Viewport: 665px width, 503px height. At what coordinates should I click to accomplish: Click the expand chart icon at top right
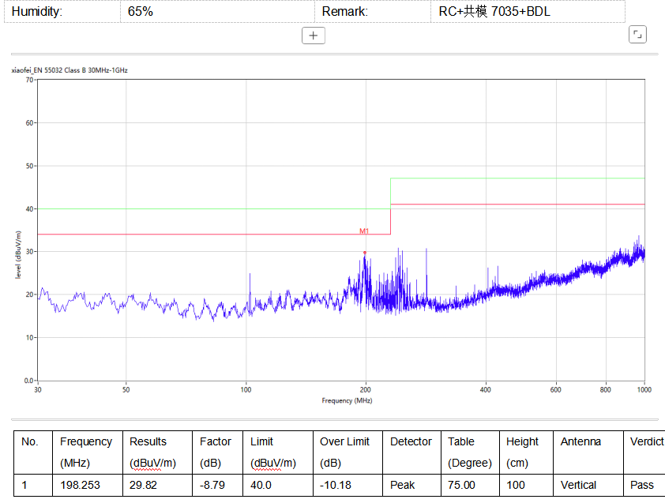coord(637,35)
